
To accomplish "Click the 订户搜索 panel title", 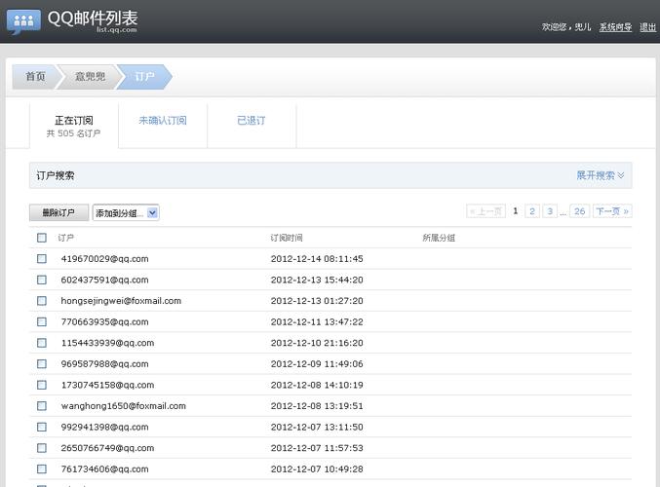I will coord(56,175).
